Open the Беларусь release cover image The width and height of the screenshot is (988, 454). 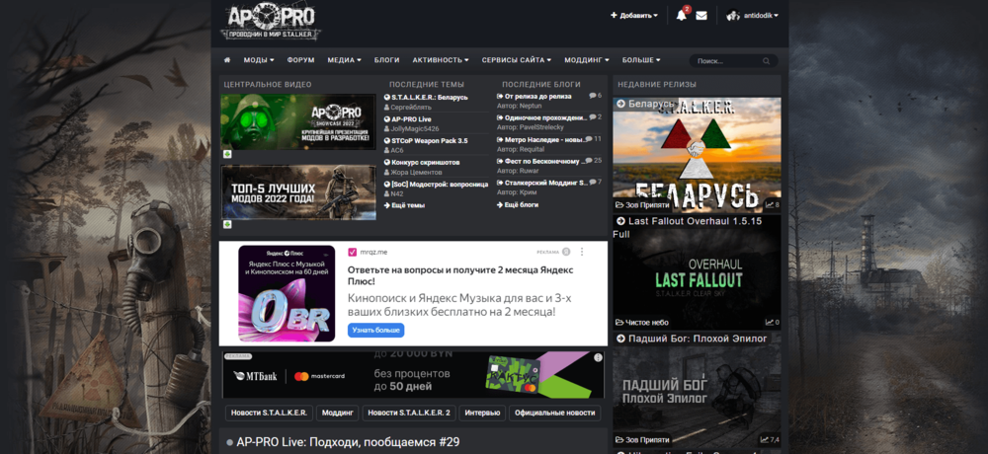pos(697,154)
